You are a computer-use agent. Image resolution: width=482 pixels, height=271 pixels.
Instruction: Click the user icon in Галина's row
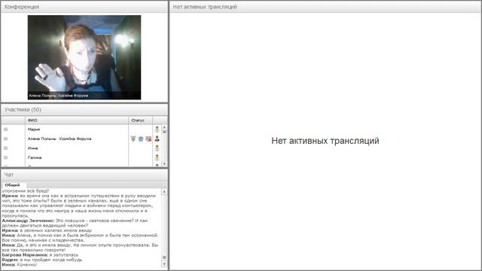(157, 157)
